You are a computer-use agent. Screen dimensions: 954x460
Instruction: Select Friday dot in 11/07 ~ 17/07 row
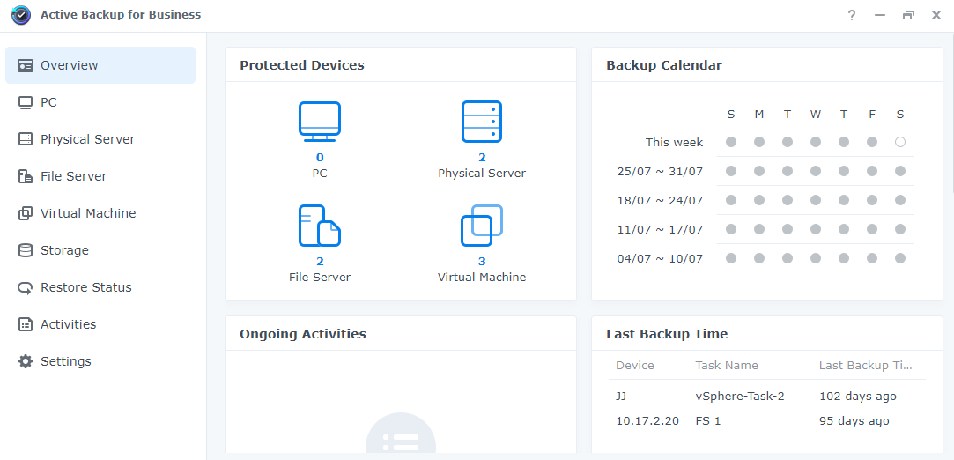[872, 229]
